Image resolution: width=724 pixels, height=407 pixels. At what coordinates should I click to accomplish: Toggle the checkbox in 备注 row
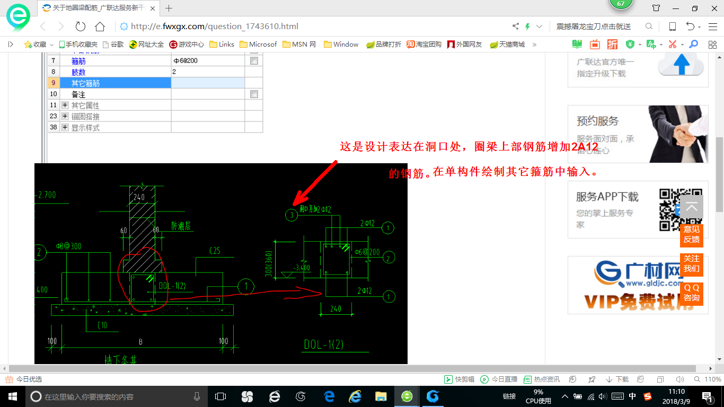pos(254,94)
